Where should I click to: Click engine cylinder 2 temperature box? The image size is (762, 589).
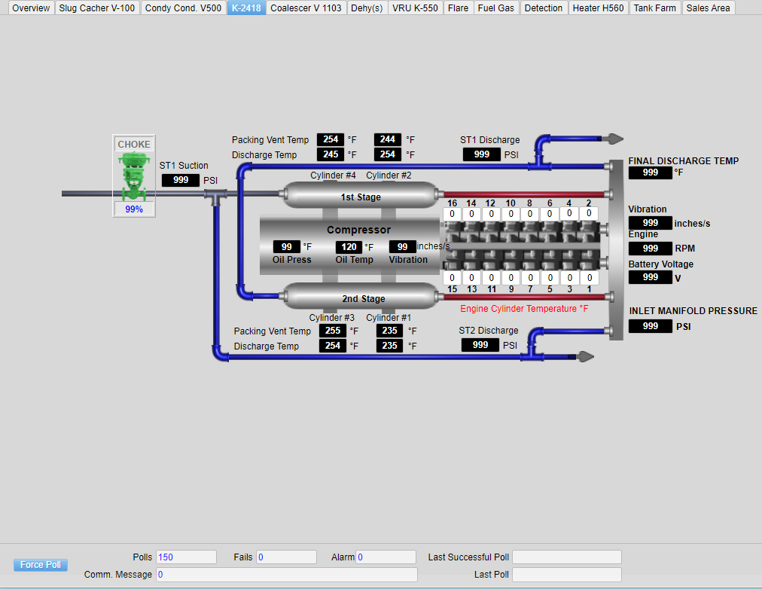(x=589, y=213)
